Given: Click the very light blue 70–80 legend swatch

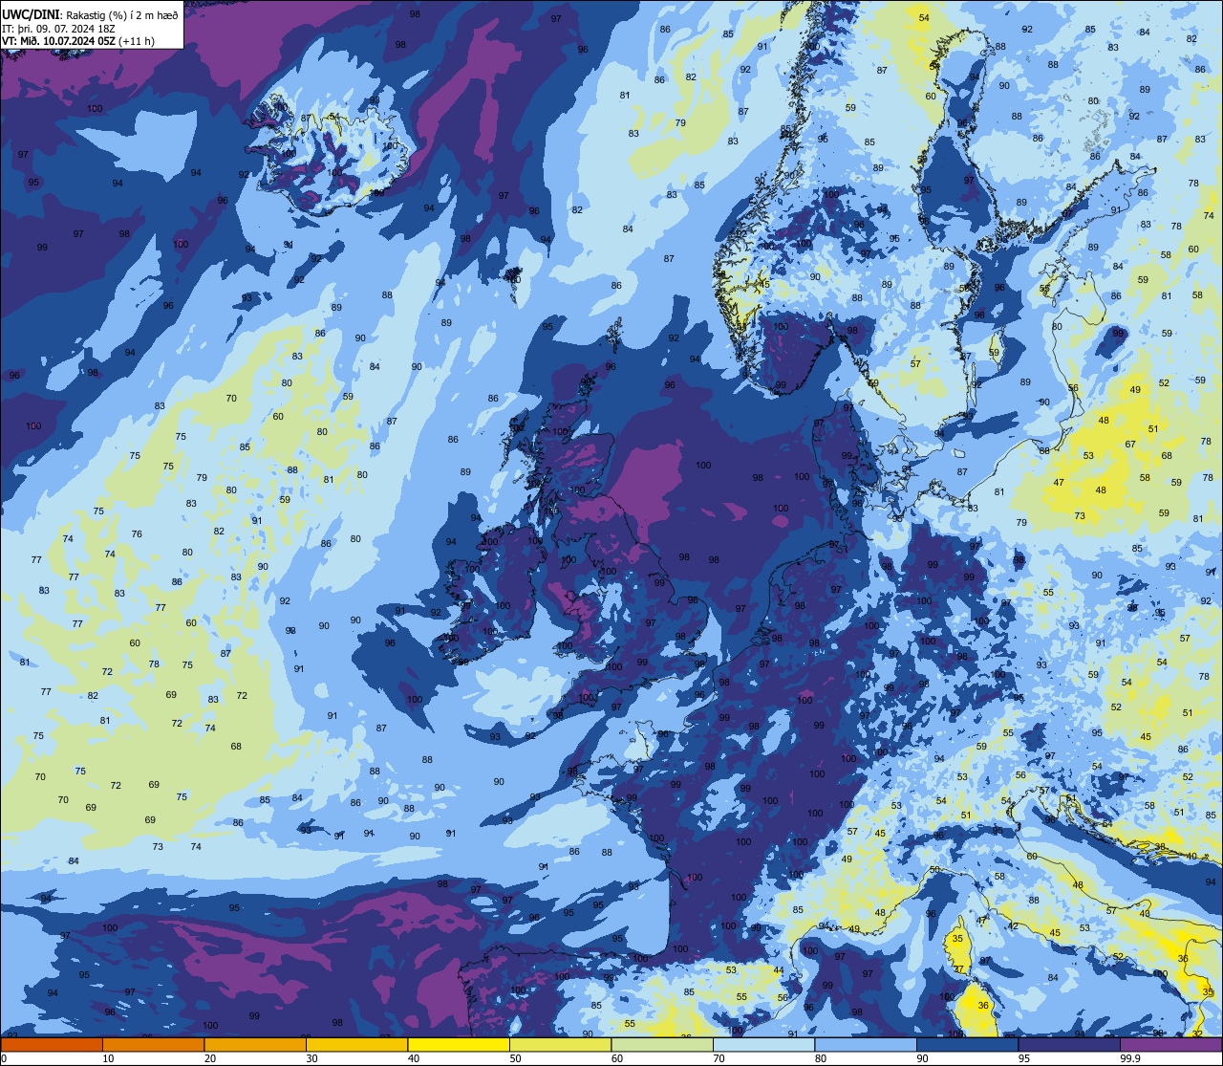Looking at the screenshot, I should tap(764, 1045).
